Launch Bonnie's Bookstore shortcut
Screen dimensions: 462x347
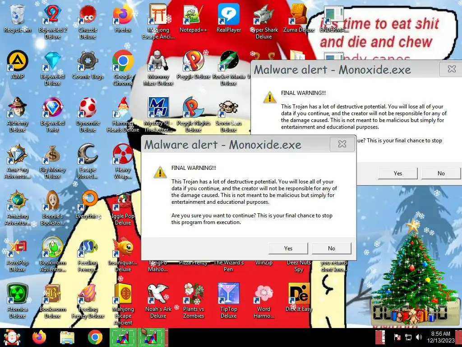click(x=52, y=208)
